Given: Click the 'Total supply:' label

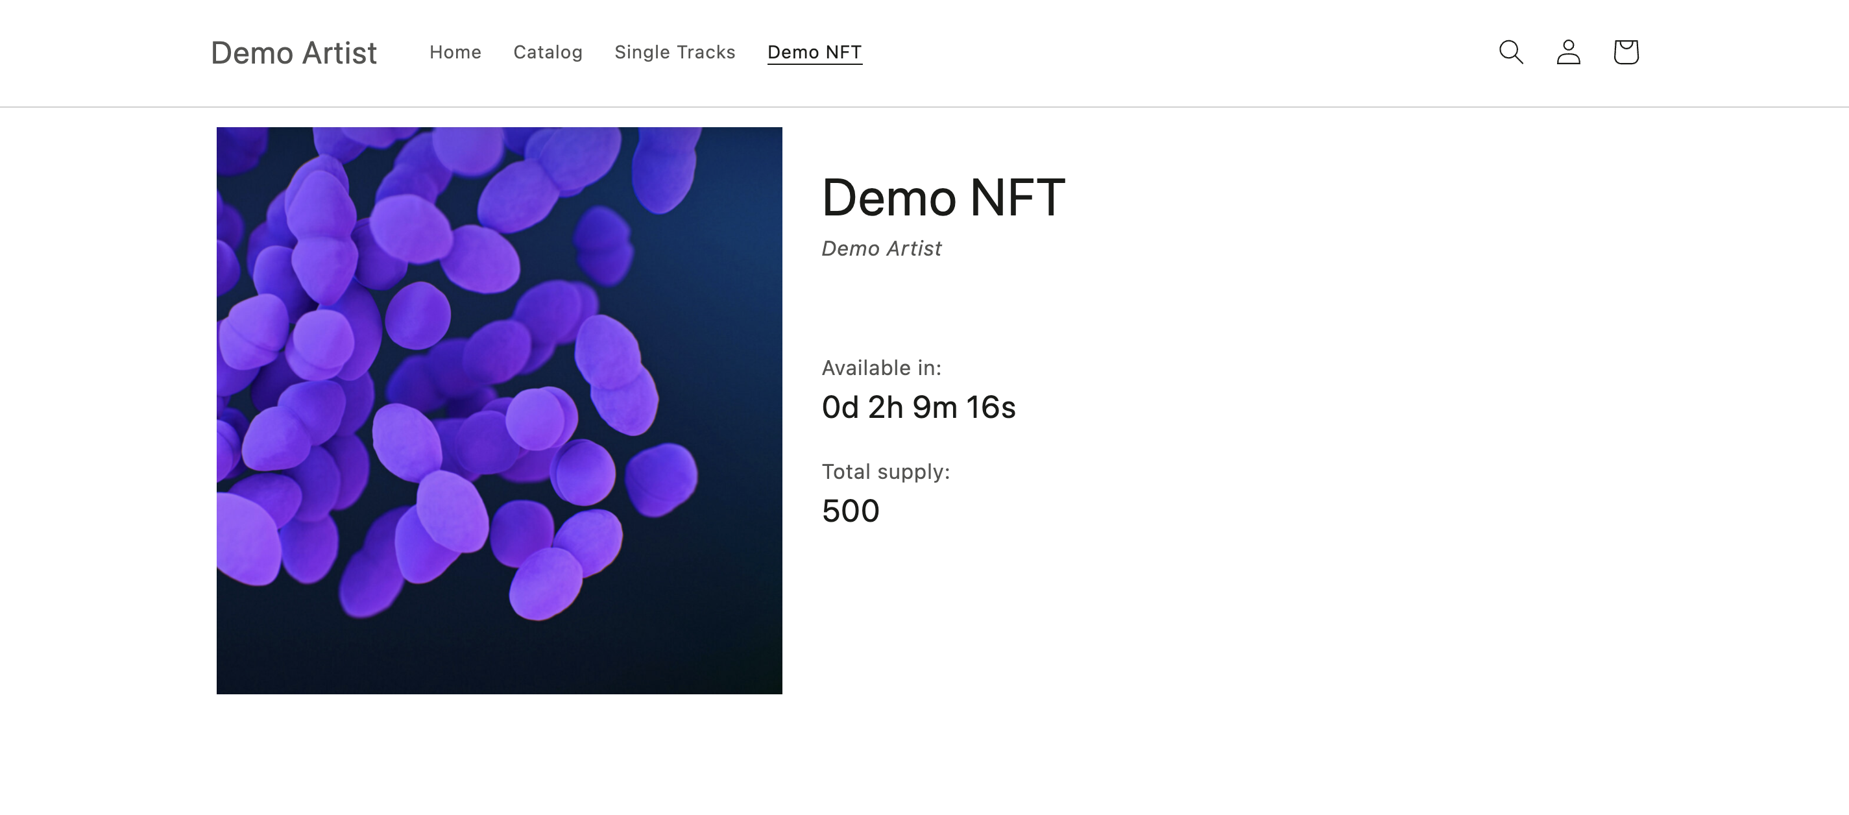Looking at the screenshot, I should pyautogui.click(x=886, y=472).
